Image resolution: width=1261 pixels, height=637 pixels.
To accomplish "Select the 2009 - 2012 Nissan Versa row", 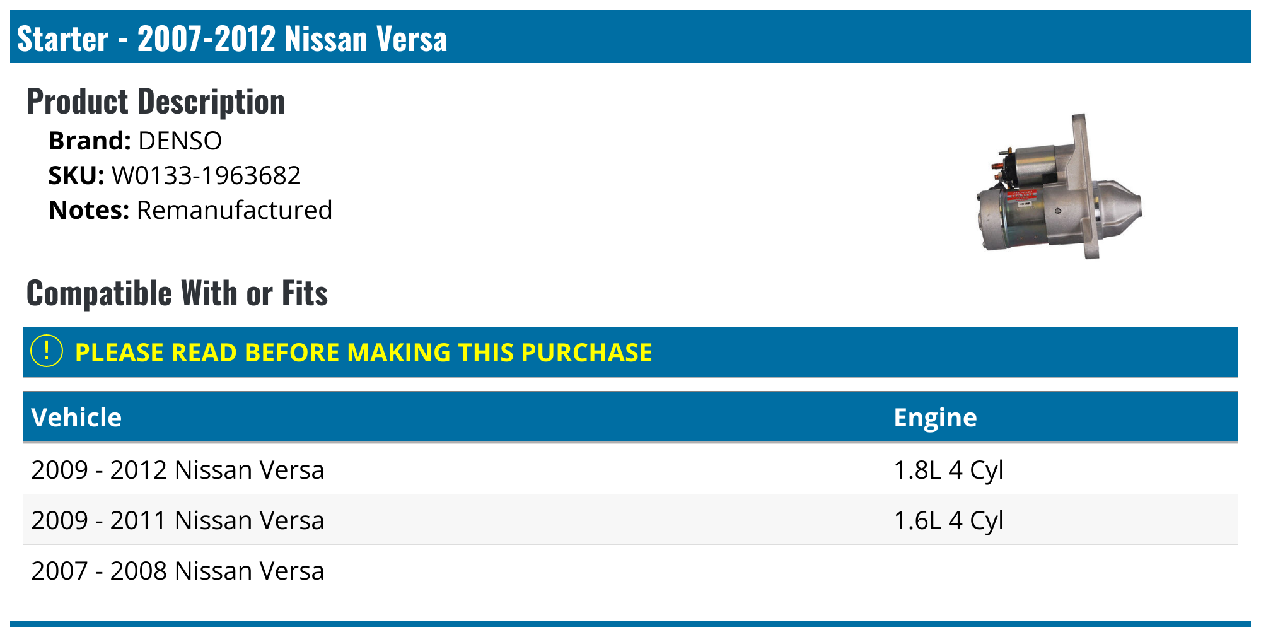I will click(177, 470).
